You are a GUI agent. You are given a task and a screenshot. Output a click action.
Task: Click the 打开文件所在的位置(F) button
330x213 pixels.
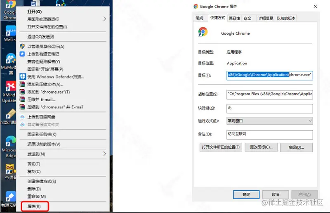point(221,147)
